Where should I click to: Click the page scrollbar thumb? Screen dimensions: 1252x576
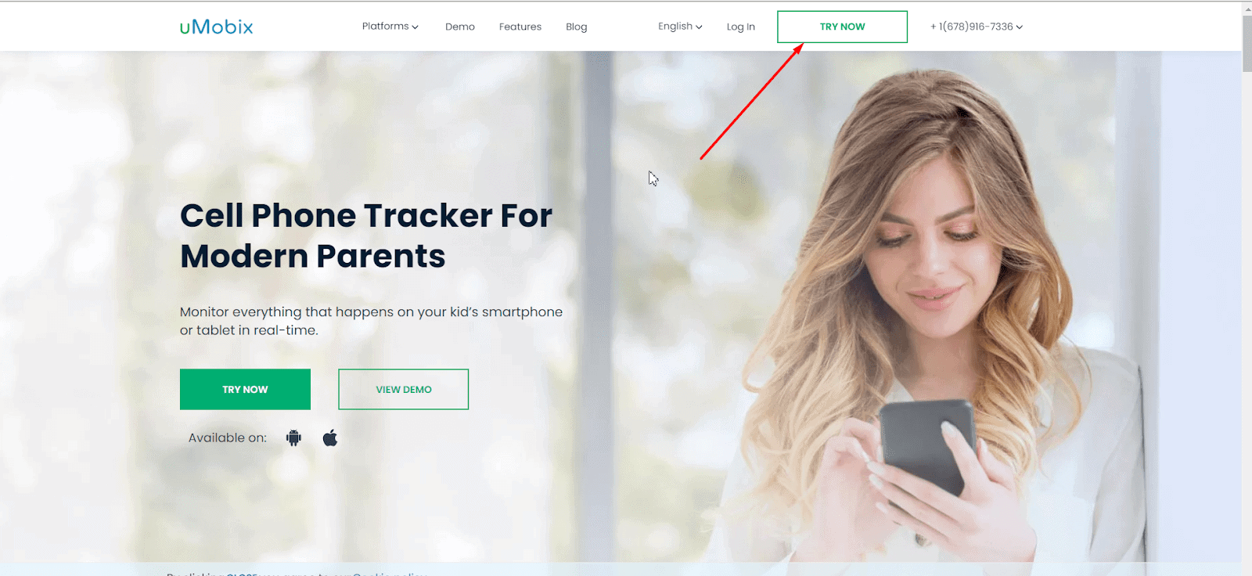click(1247, 43)
